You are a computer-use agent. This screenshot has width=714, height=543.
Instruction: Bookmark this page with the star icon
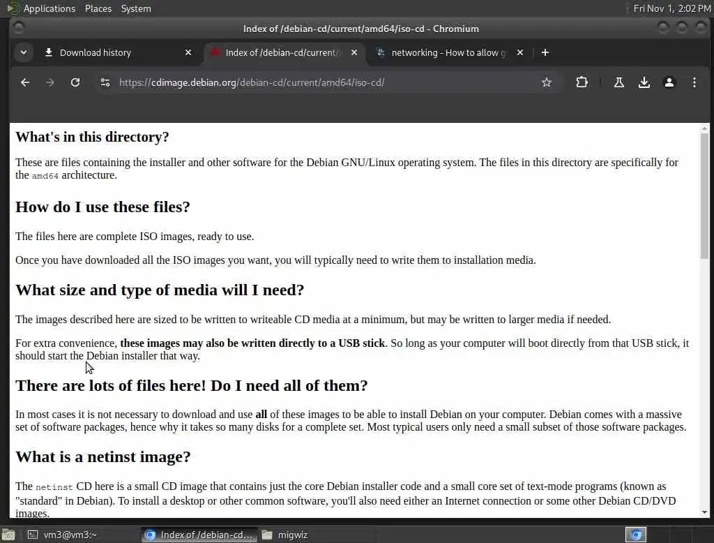click(547, 82)
